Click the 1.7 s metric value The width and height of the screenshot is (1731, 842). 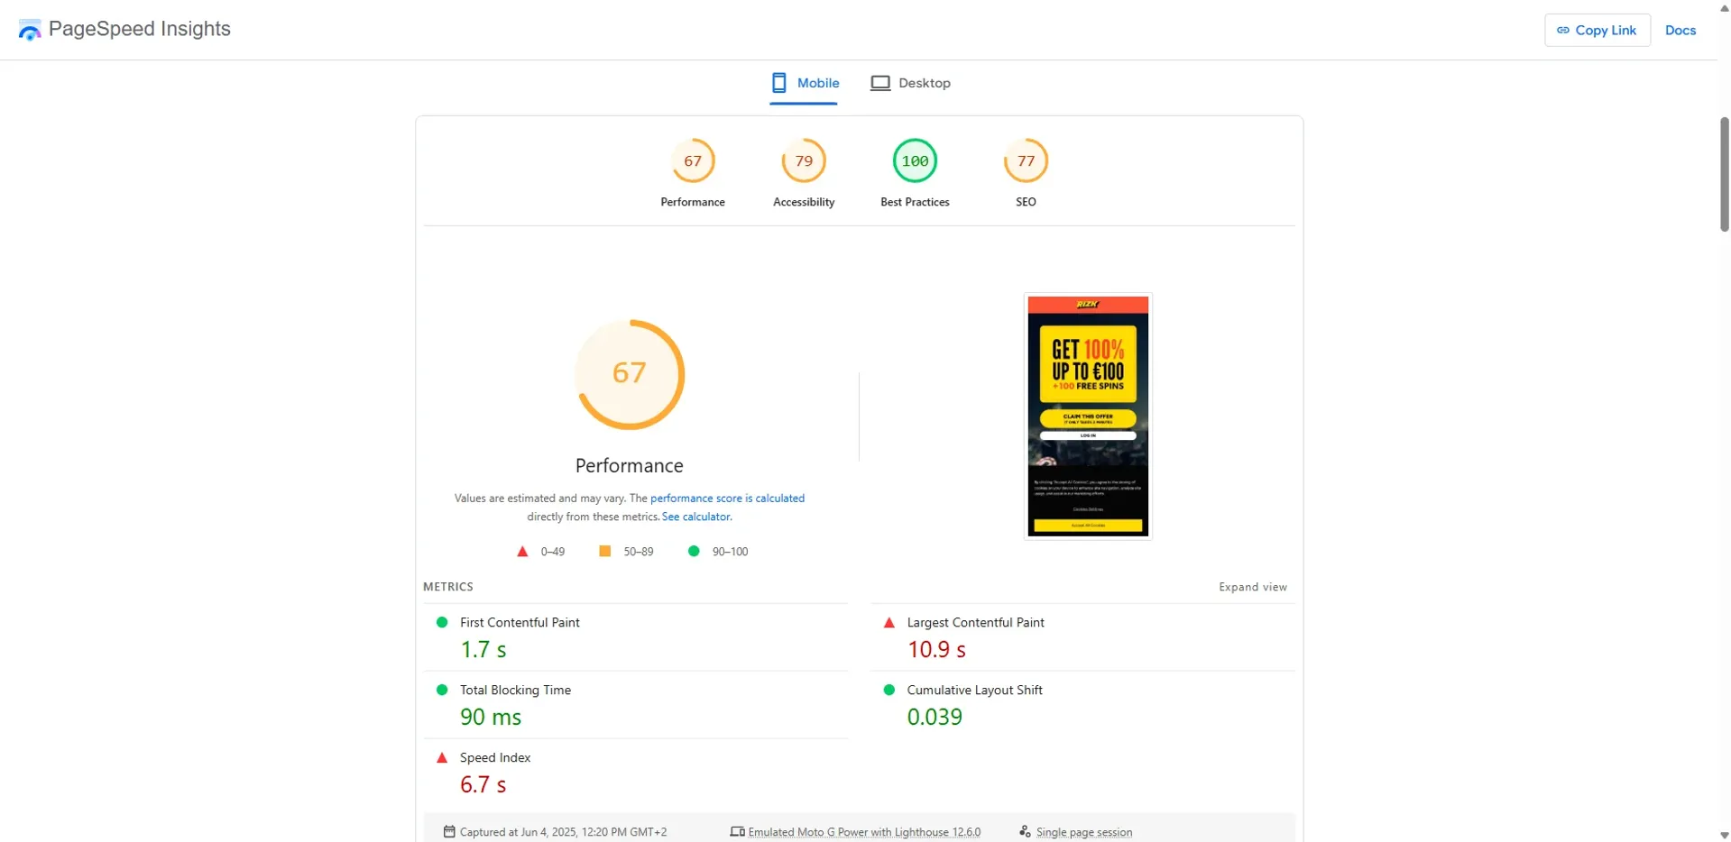[x=483, y=649]
